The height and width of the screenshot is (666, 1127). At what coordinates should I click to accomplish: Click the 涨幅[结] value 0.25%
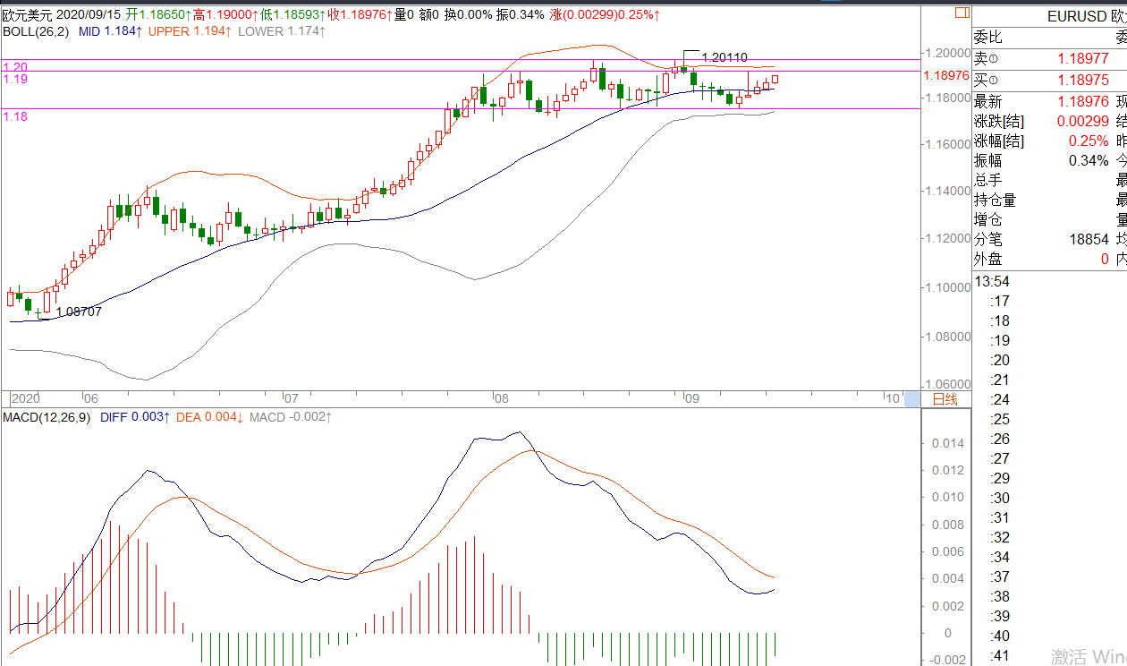click(x=1089, y=141)
